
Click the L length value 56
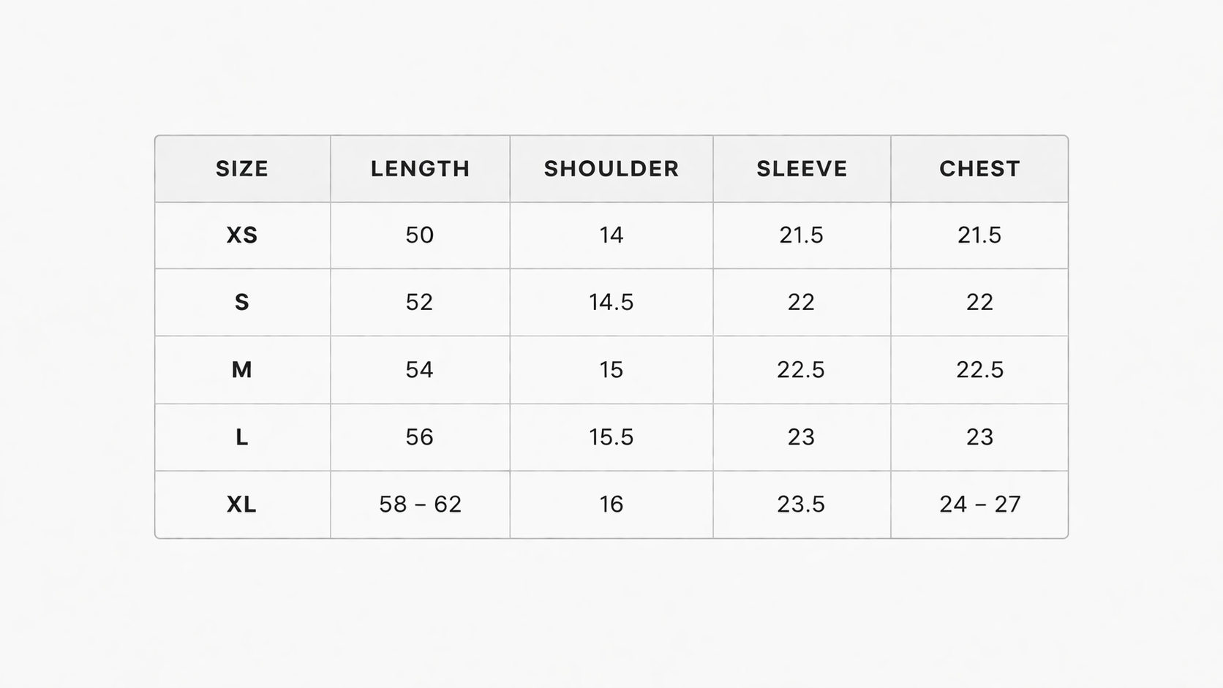pyautogui.click(x=420, y=437)
